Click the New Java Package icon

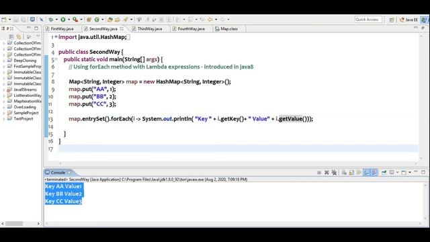pyautogui.click(x=89, y=19)
